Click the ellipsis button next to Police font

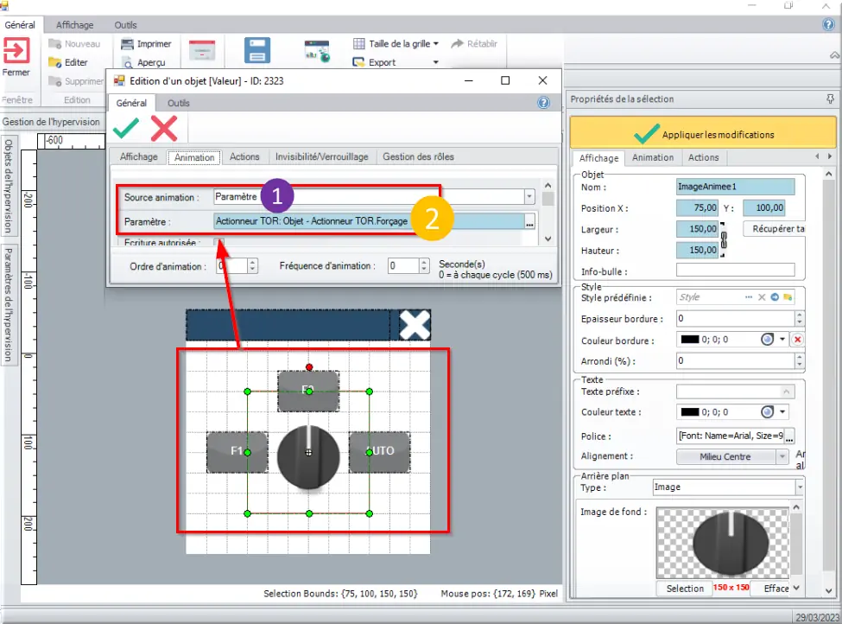[x=789, y=436]
